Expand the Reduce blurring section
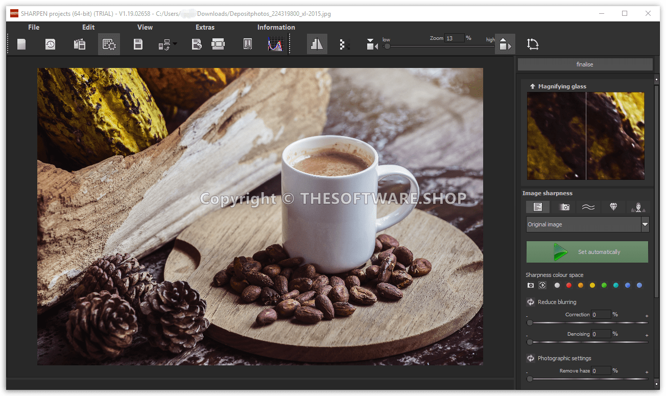This screenshot has height=396, width=666. point(530,302)
